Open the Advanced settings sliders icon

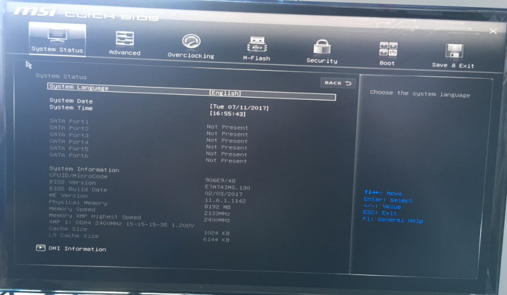pyautogui.click(x=125, y=39)
